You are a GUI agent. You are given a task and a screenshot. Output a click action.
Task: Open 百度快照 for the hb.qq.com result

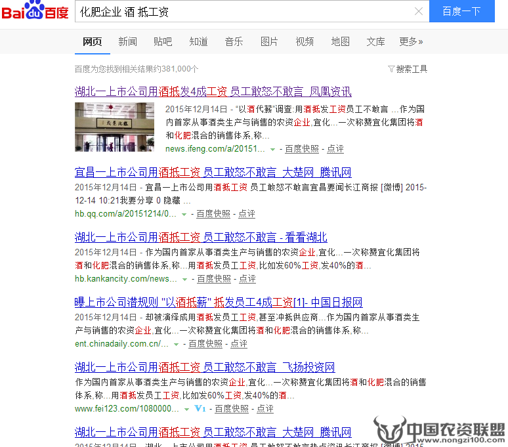(213, 214)
